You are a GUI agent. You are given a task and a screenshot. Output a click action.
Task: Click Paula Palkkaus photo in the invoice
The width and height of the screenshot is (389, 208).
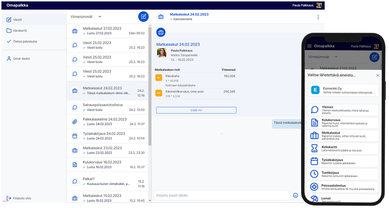(x=162, y=53)
